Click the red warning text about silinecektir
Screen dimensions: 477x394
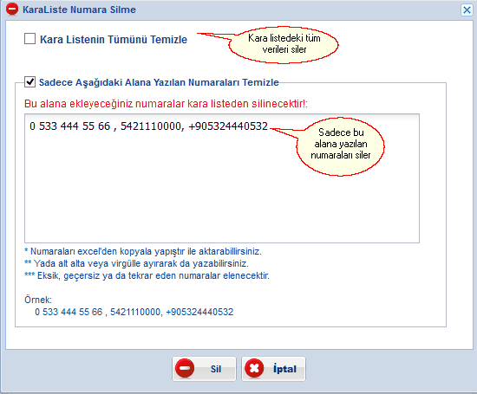point(166,104)
